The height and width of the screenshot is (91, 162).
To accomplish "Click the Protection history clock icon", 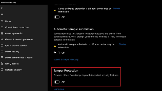I will [2, 70].
